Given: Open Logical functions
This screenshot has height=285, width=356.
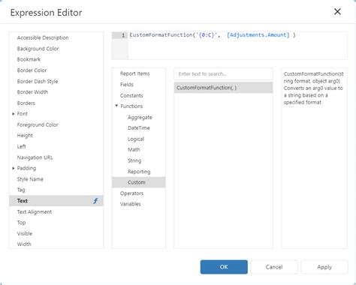Looking at the screenshot, I should 139,139.
